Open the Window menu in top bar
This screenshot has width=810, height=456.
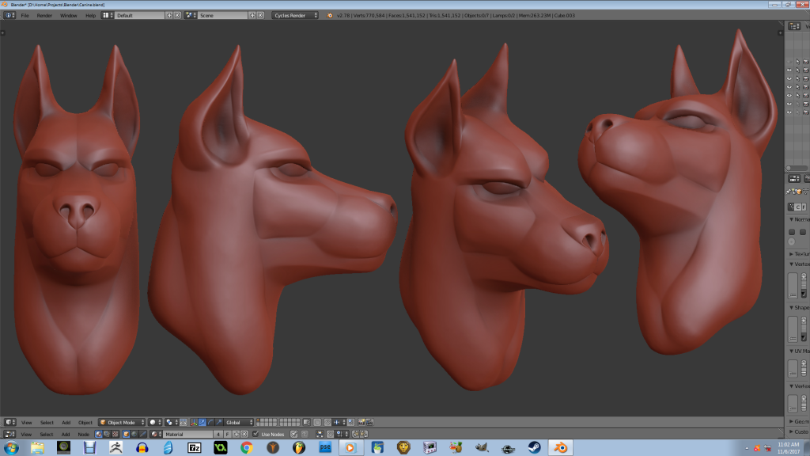69,15
